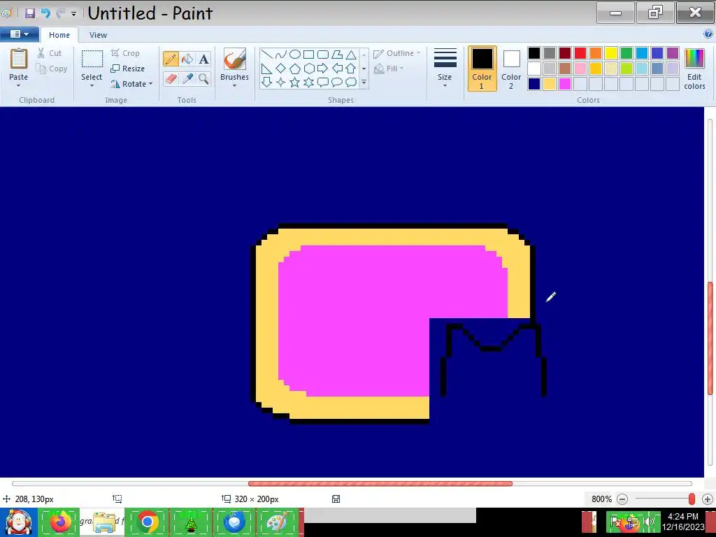
Task: Click the zoom slider handle
Action: (692, 499)
